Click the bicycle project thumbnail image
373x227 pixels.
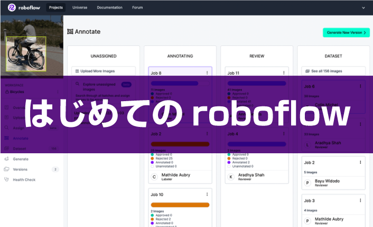(32, 46)
